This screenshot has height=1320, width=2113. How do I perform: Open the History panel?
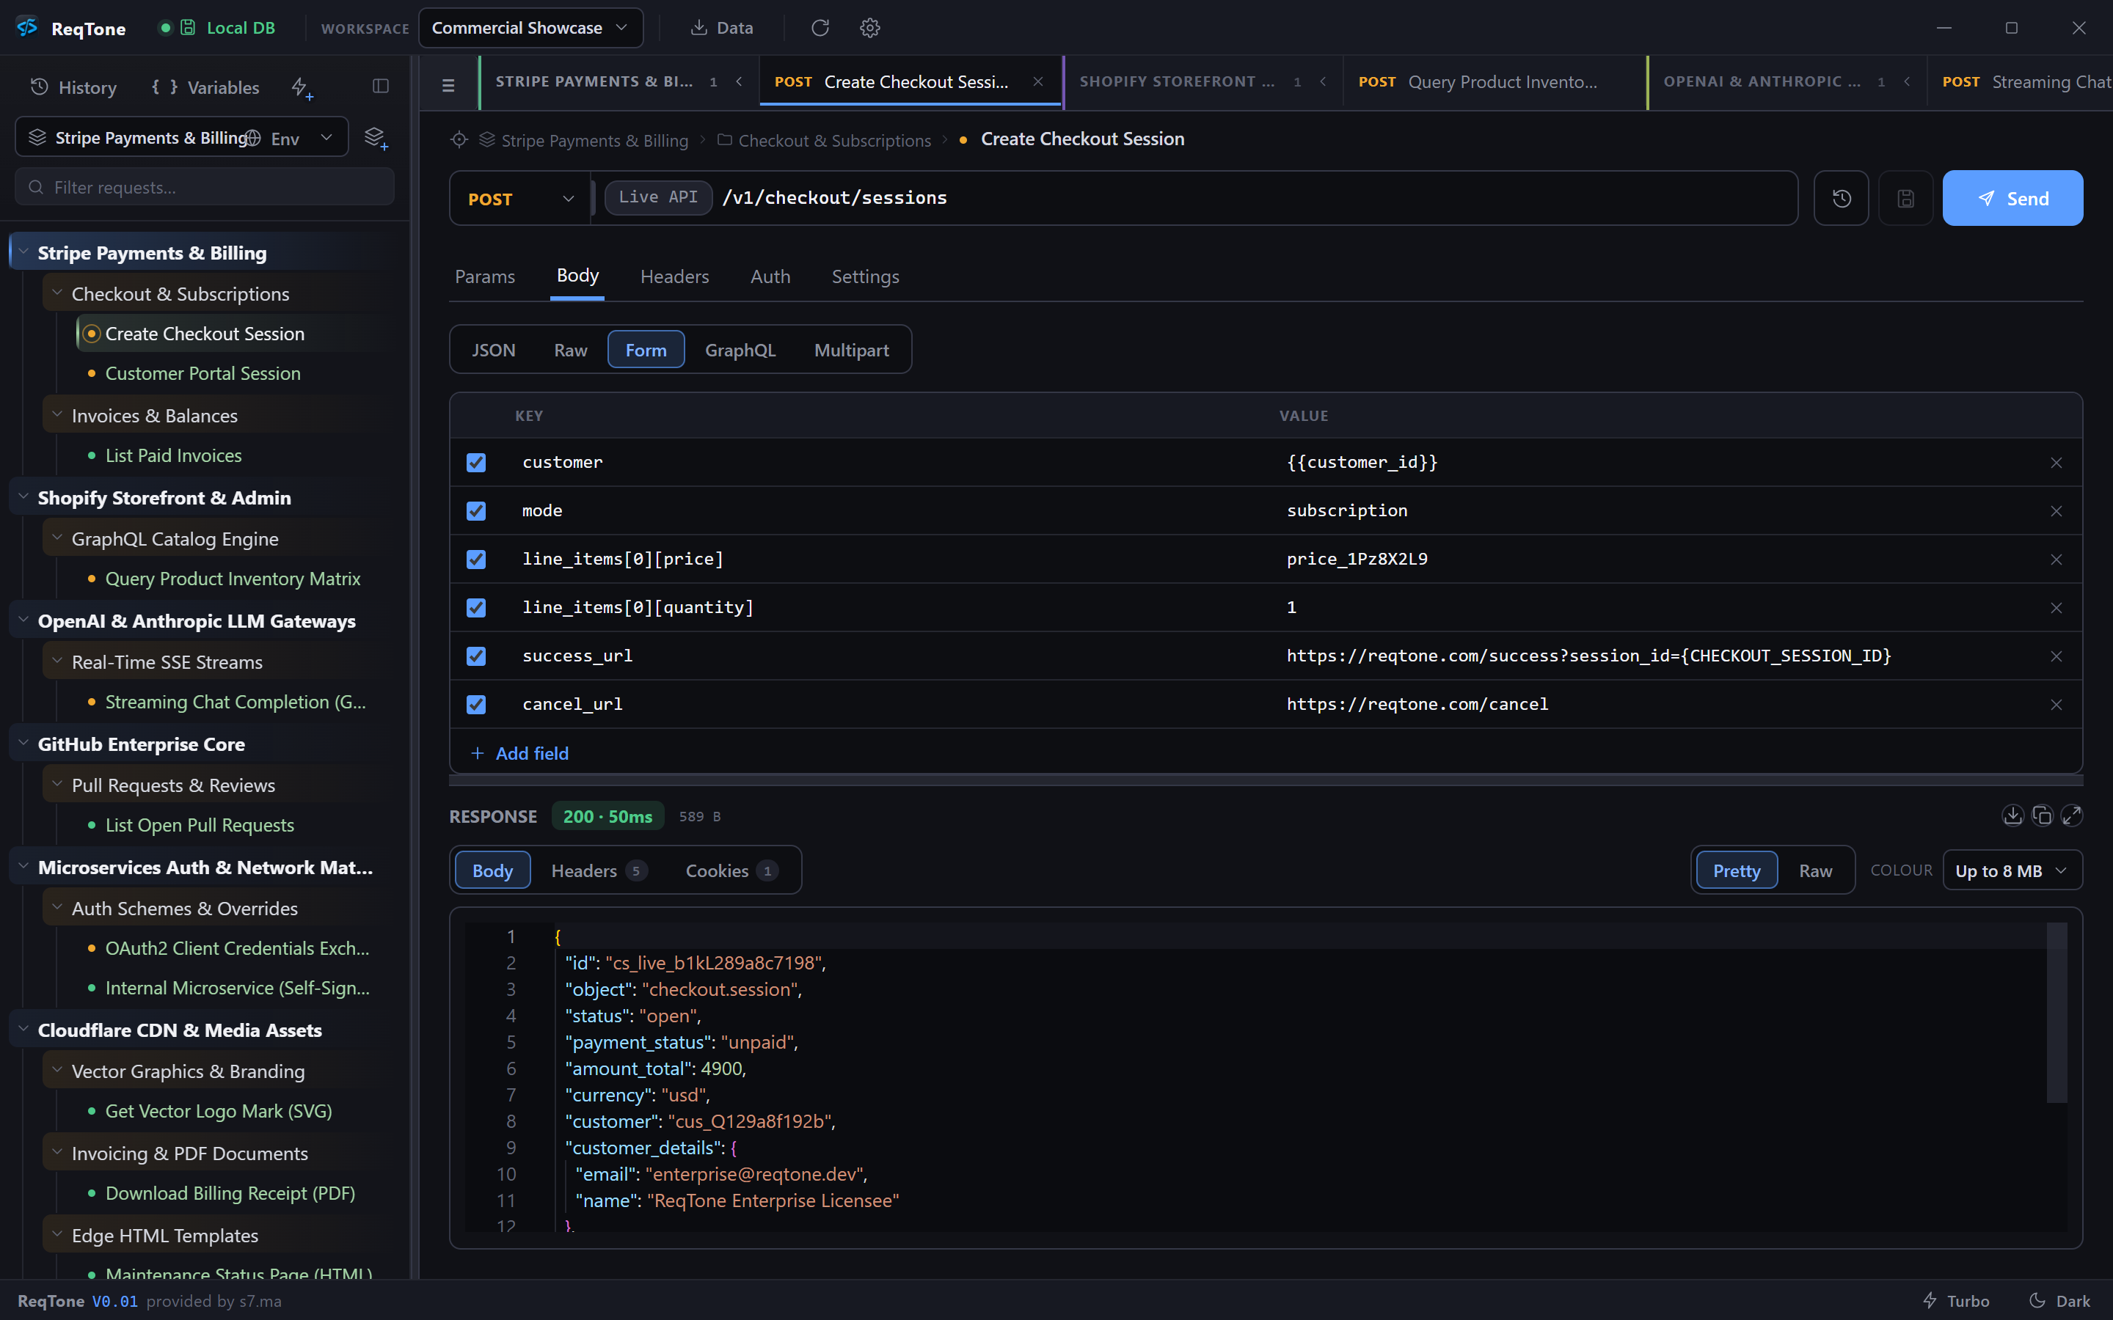(73, 87)
